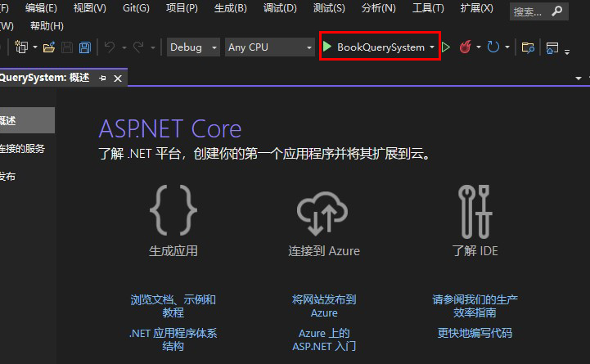Open 将网站发布到 Azure link
This screenshot has height=364, width=590.
coord(324,306)
